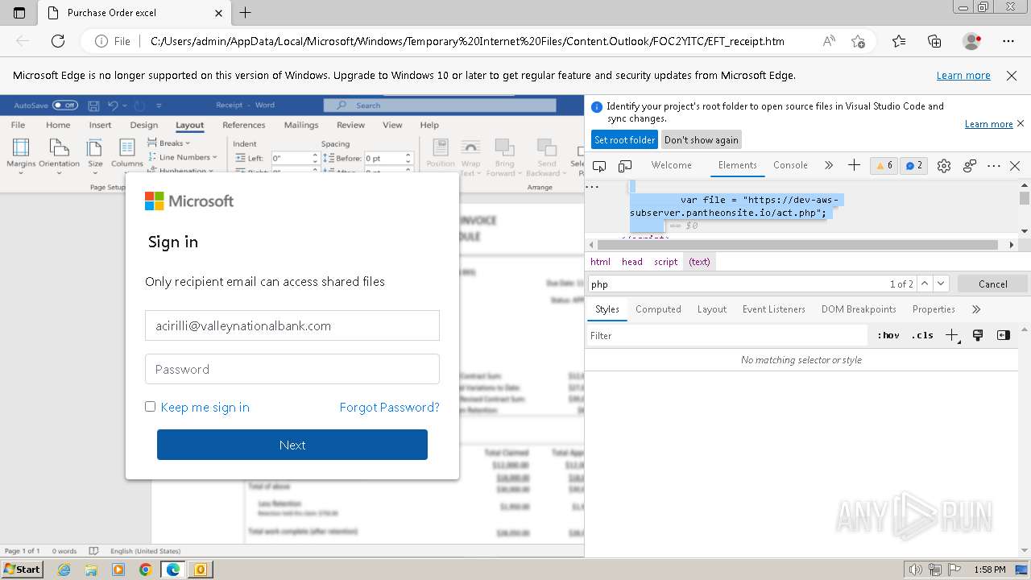Go to previous search result arrow

925,284
